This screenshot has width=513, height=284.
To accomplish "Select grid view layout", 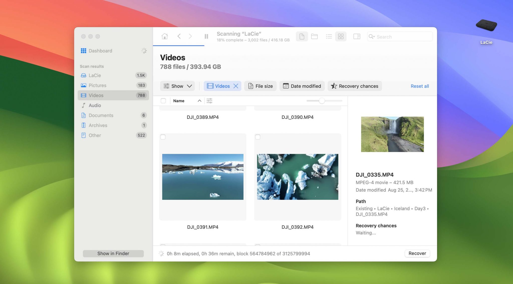I will point(341,37).
